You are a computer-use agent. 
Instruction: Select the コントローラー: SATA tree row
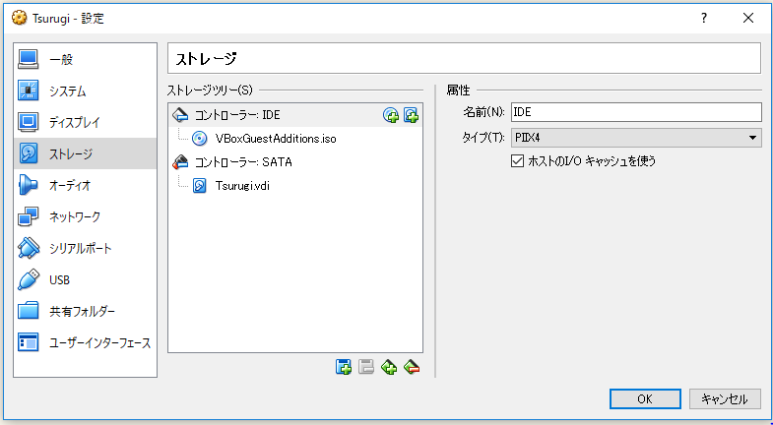[295, 162]
